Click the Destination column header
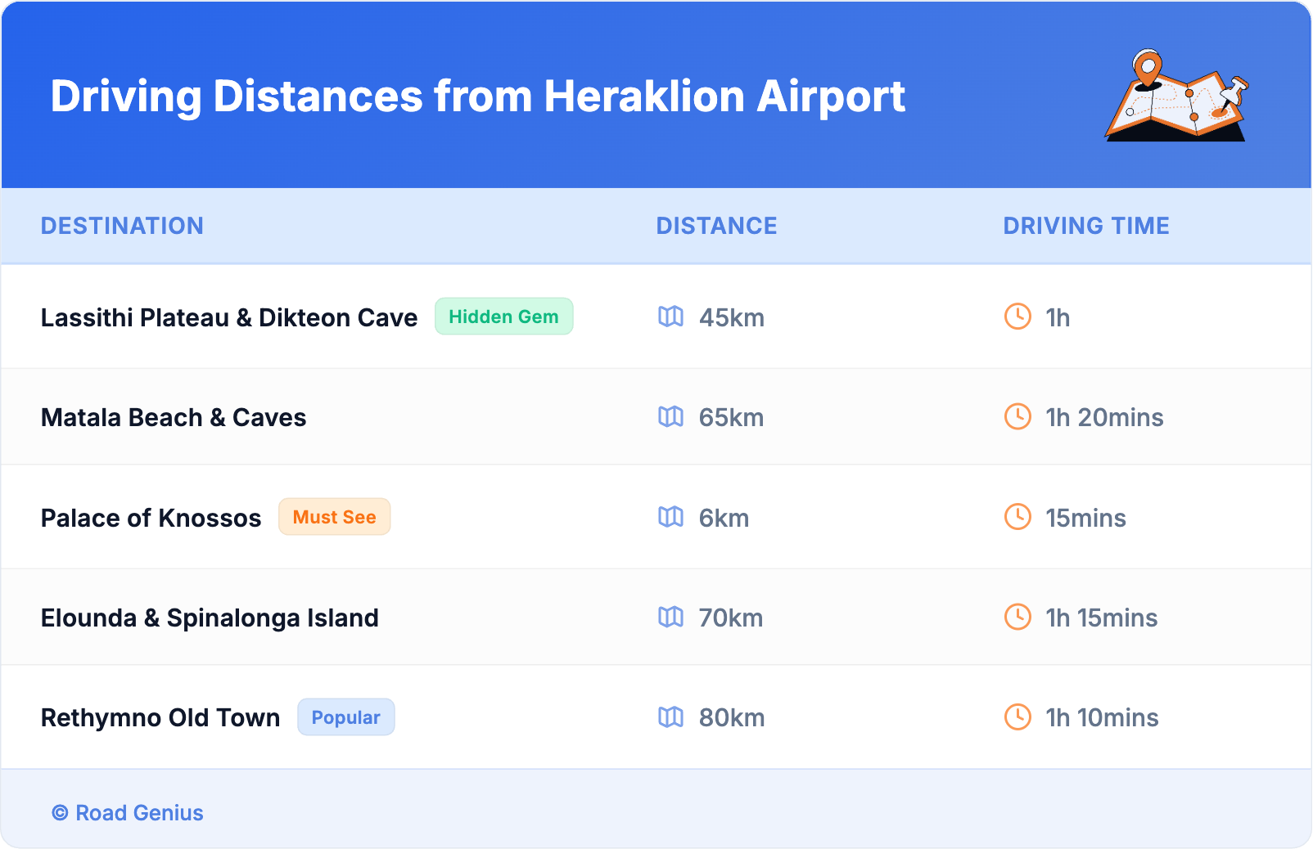Viewport: 1313px width, 849px height. click(122, 226)
